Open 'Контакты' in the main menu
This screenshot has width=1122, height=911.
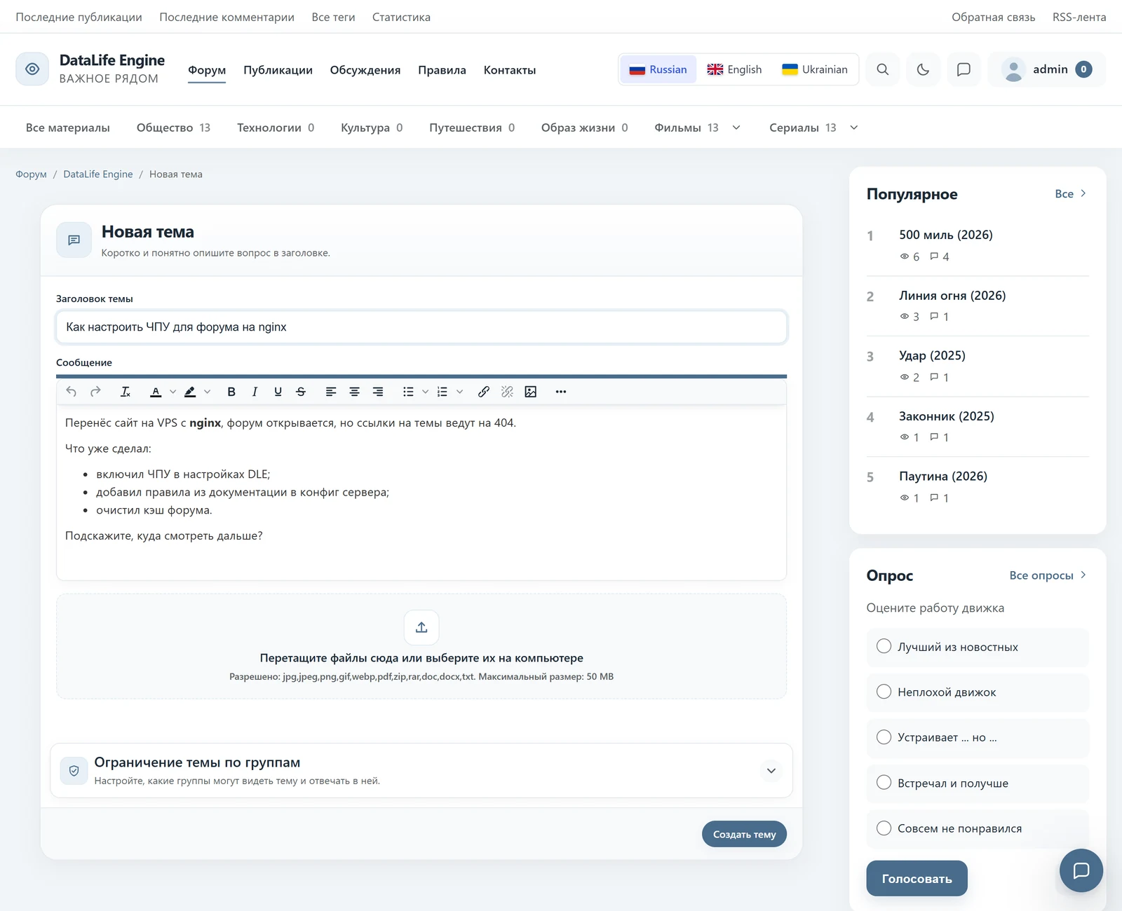point(510,70)
